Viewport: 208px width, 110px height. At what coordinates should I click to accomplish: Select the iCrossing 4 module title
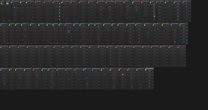click(x=41, y=23)
